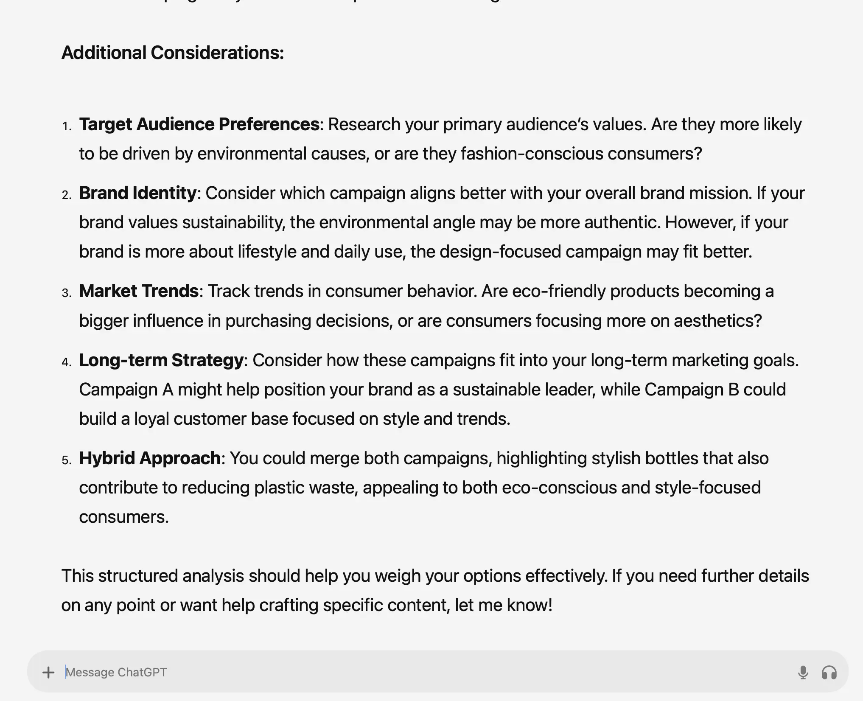This screenshot has width=863, height=701.
Task: Click the bold Hybrid Approach label
Action: pos(150,458)
